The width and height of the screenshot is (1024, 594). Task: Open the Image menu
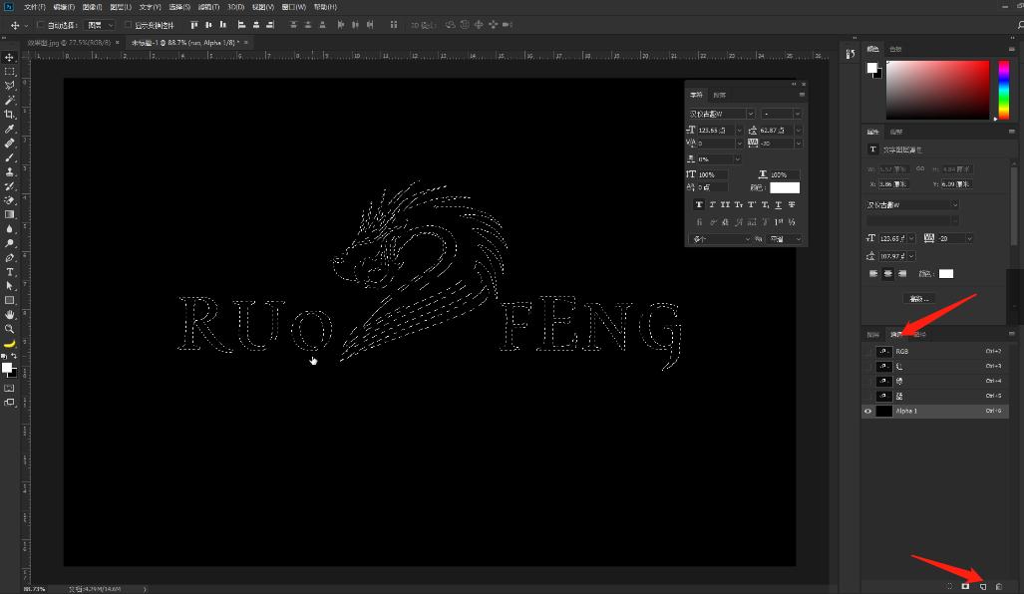tap(92, 7)
